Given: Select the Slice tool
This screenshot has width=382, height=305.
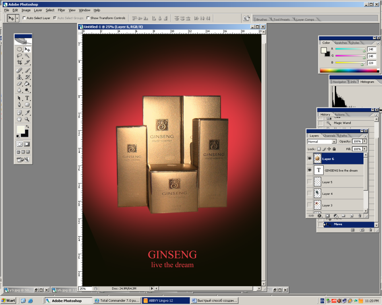Looking at the screenshot, I should click(x=27, y=62).
